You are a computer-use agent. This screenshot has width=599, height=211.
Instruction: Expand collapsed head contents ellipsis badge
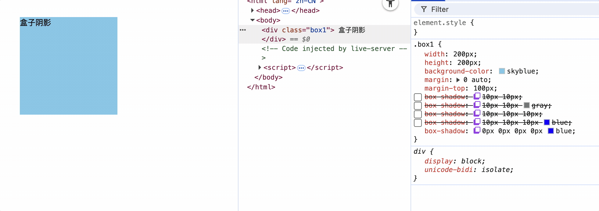(286, 11)
